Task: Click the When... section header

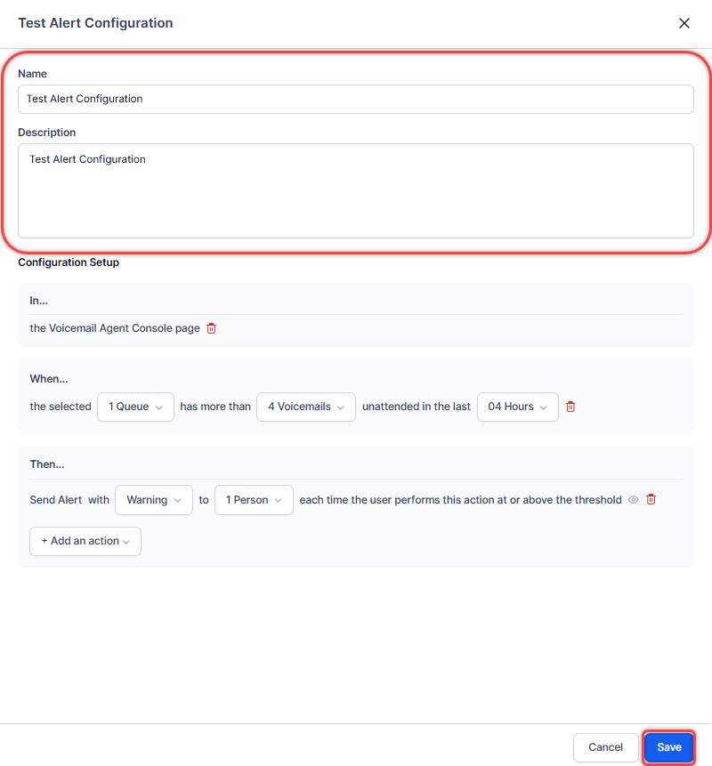Action: (x=49, y=379)
